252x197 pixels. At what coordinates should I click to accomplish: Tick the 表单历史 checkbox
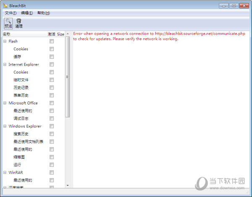(52, 95)
